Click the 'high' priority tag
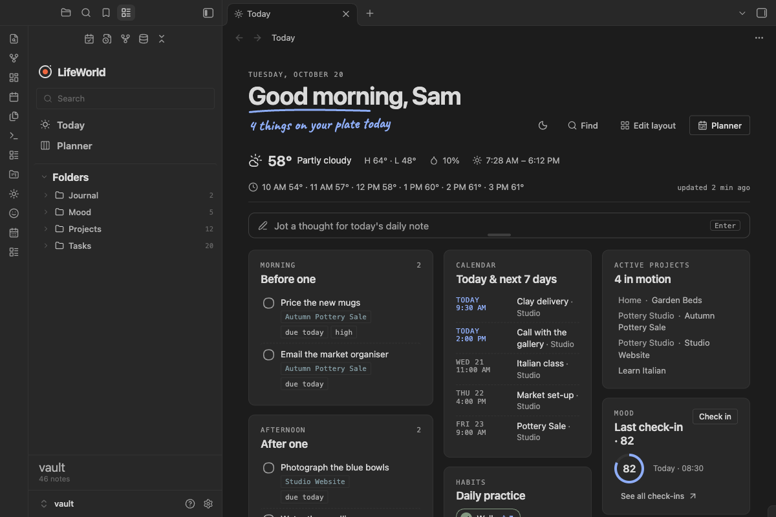 [344, 332]
